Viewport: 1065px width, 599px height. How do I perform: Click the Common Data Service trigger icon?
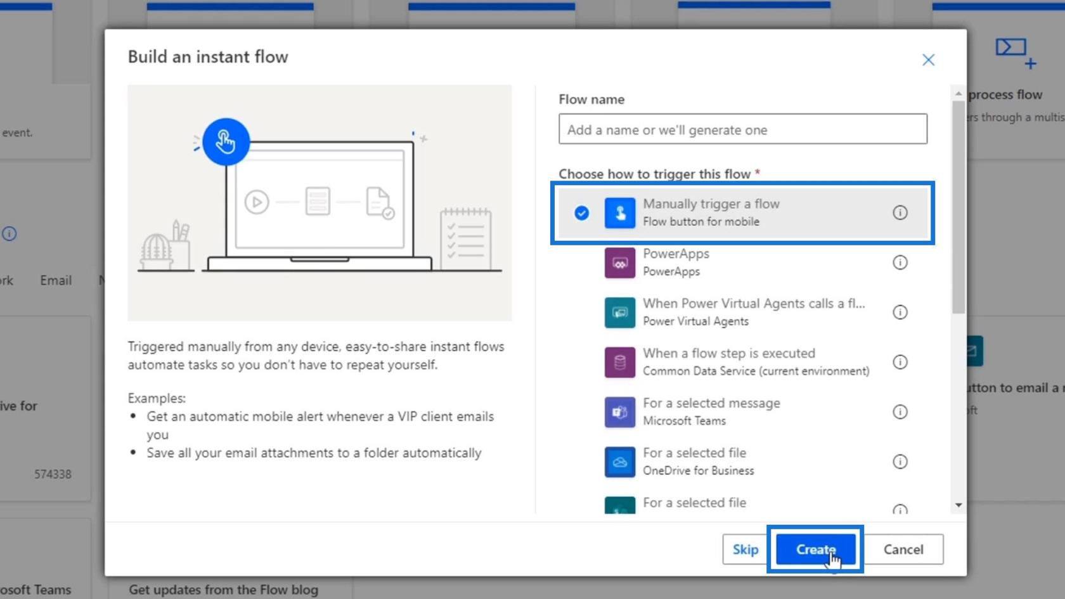[619, 362]
